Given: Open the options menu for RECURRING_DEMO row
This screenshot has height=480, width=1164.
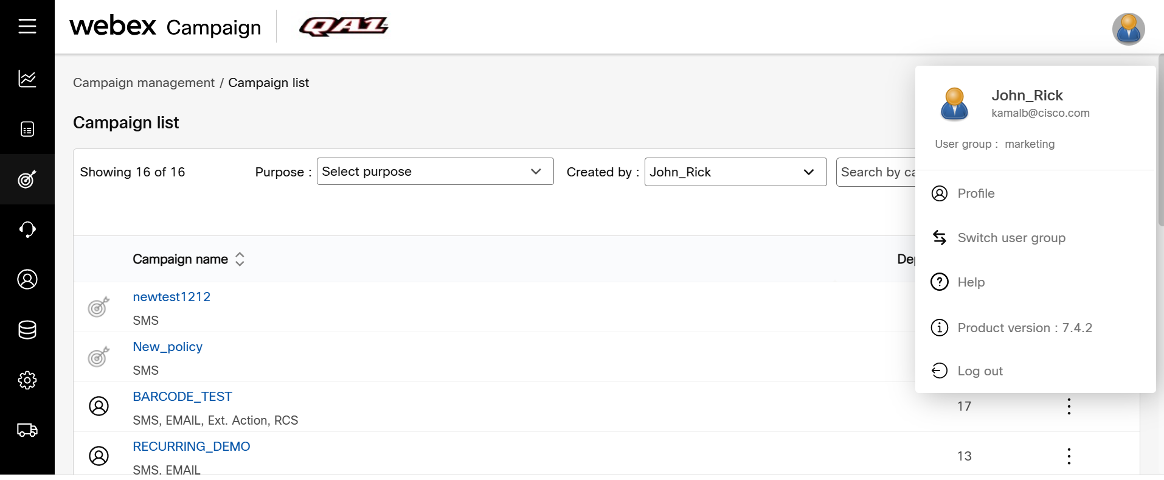Looking at the screenshot, I should [x=1069, y=456].
